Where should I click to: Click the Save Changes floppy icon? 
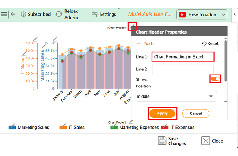point(162,141)
